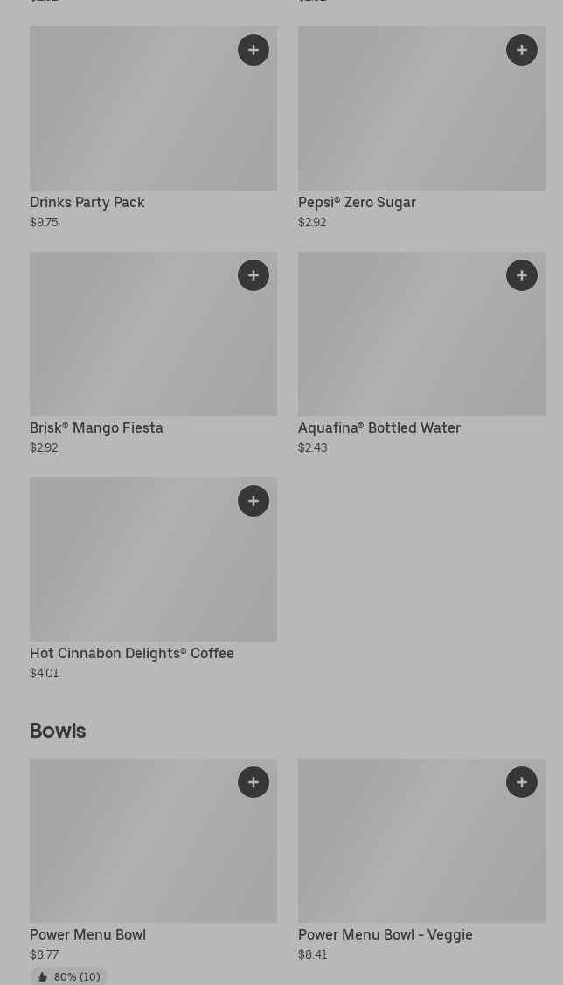This screenshot has width=563, height=985.
Task: Select the Brisk Mango Fiesta title
Action: click(x=96, y=427)
